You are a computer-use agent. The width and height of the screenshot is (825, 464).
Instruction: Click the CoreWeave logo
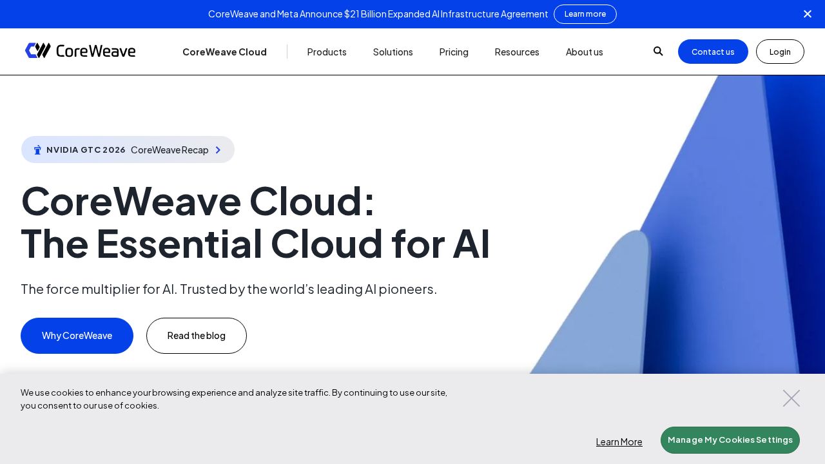click(x=80, y=51)
